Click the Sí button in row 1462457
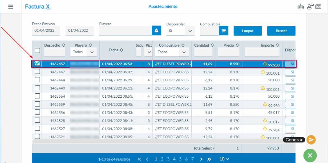Viewport: 328px width, 163px height. click(x=290, y=64)
